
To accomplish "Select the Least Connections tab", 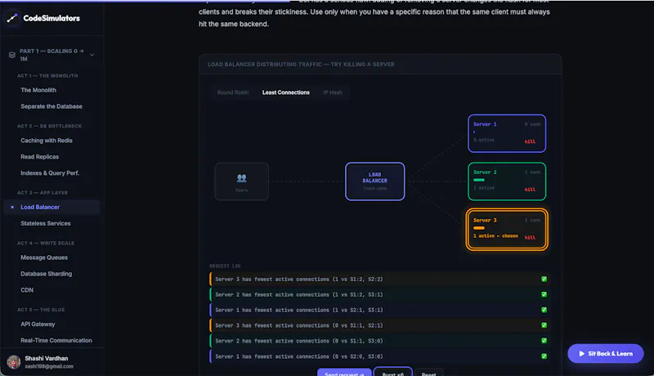I will click(285, 92).
